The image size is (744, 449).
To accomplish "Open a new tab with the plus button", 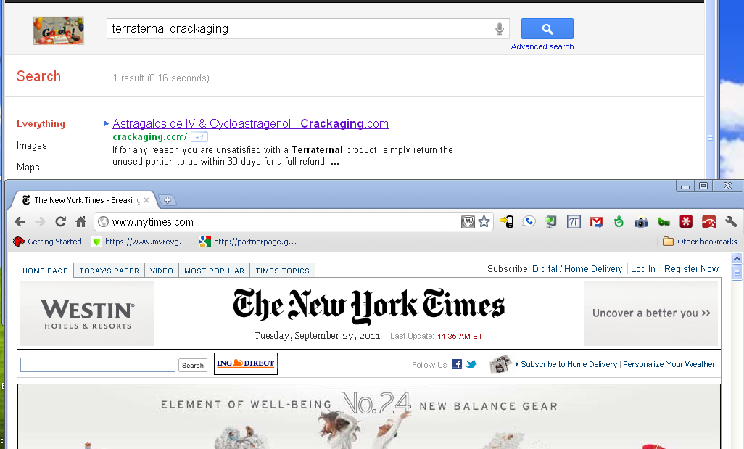I will pyautogui.click(x=167, y=200).
